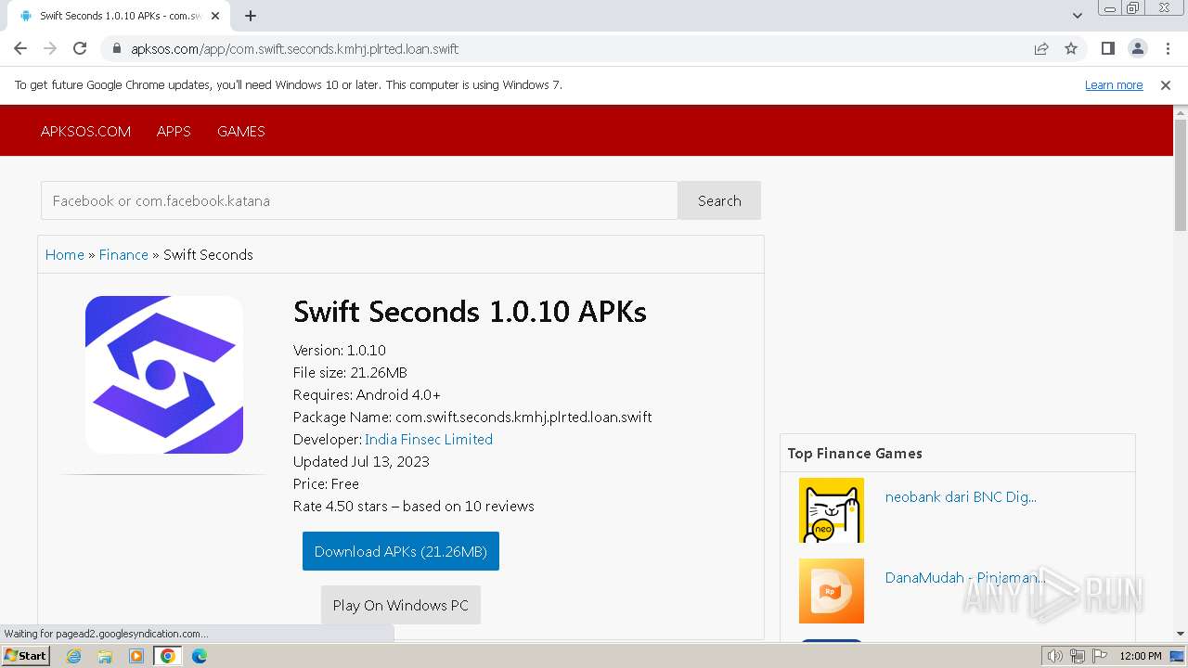Open DanaMudah - Pinjaman link
This screenshot has height=668, width=1188.
pos(965,577)
